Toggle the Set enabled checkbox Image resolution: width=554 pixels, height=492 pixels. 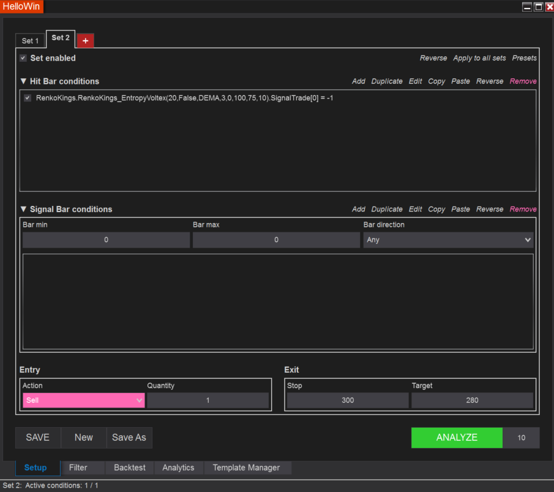pyautogui.click(x=23, y=58)
